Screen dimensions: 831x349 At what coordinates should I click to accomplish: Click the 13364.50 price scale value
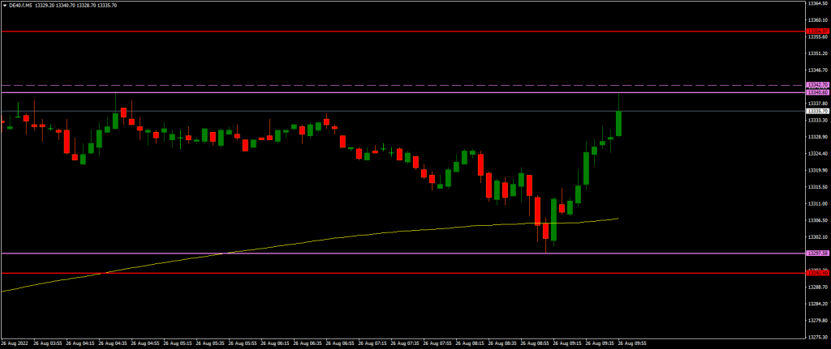(x=818, y=3)
